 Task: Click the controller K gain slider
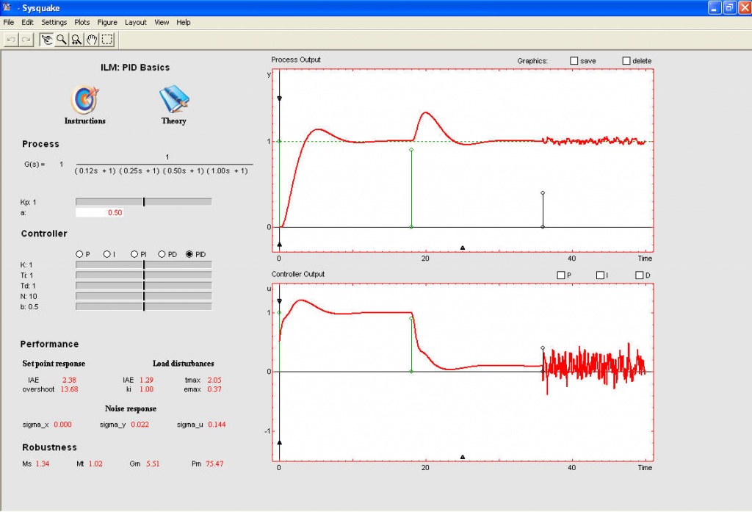coord(143,264)
